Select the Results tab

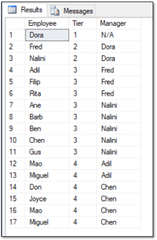(x=25, y=10)
